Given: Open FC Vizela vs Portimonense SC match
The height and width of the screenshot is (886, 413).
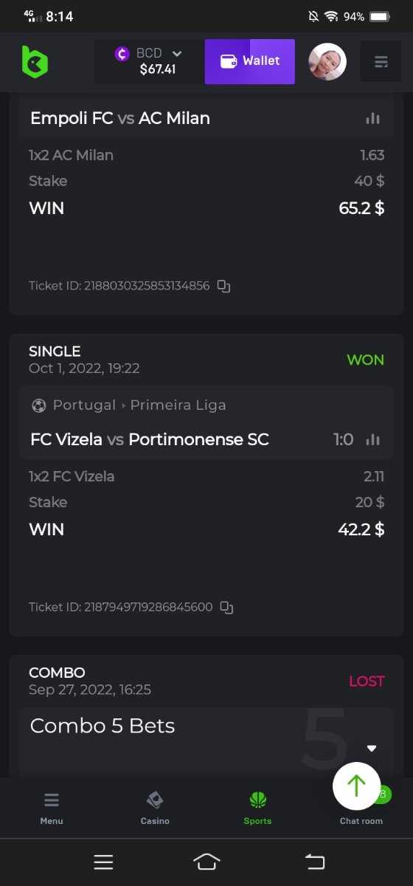Looking at the screenshot, I should [x=150, y=439].
